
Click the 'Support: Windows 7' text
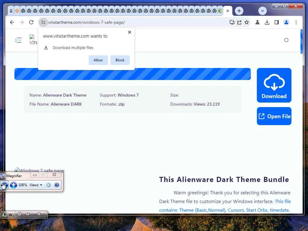point(119,95)
